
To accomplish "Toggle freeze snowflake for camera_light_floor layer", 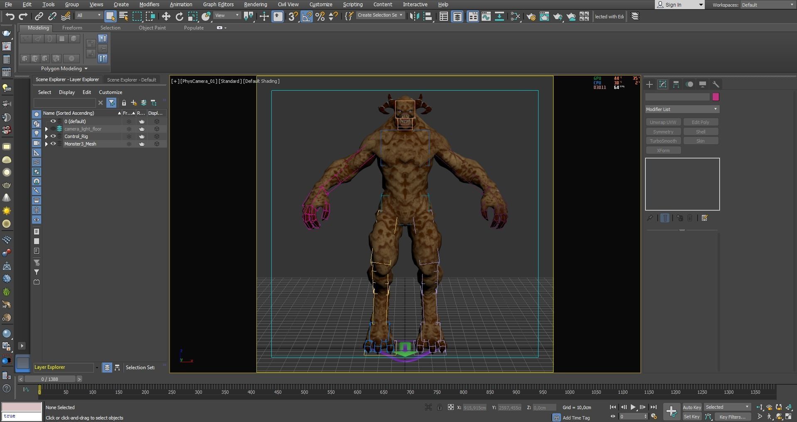I will pyautogui.click(x=129, y=129).
